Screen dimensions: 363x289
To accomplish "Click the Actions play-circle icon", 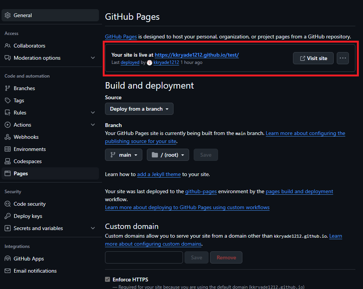I will click(8, 125).
